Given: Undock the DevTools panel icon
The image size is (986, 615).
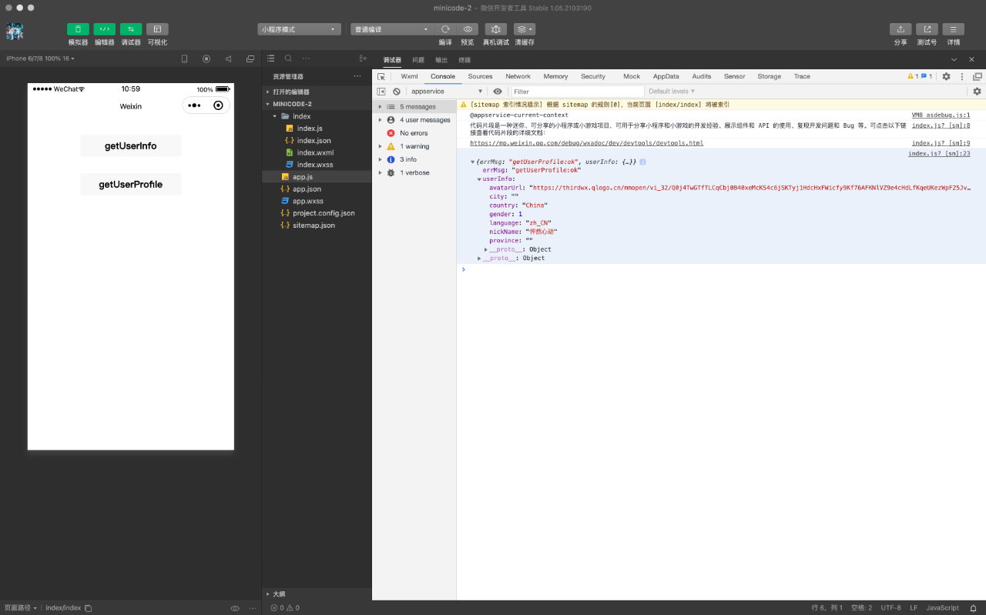Looking at the screenshot, I should click(x=978, y=76).
